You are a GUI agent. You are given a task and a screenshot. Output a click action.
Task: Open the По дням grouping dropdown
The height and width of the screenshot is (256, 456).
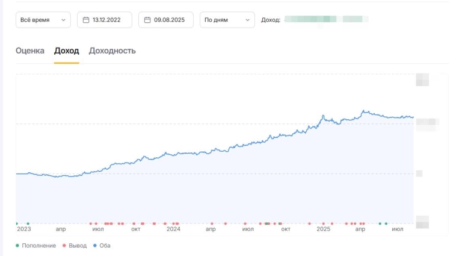pyautogui.click(x=227, y=20)
